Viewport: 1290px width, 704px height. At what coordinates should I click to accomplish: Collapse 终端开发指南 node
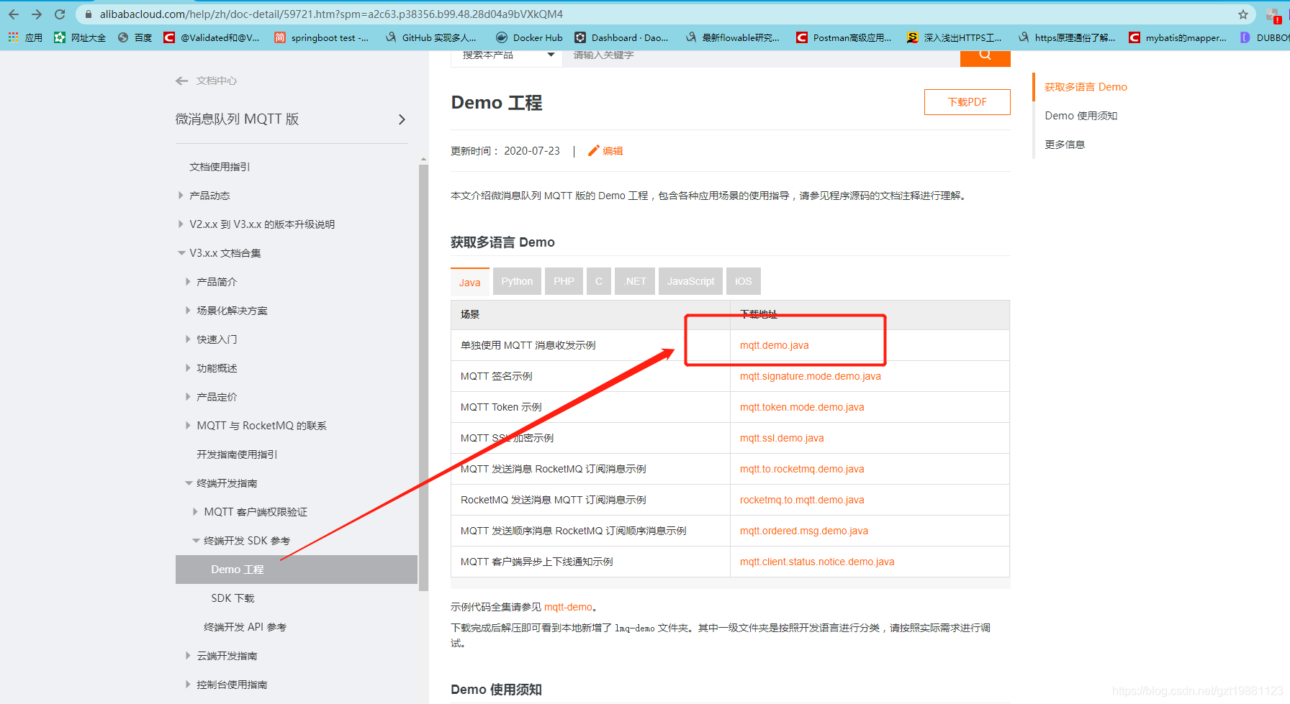click(x=189, y=483)
